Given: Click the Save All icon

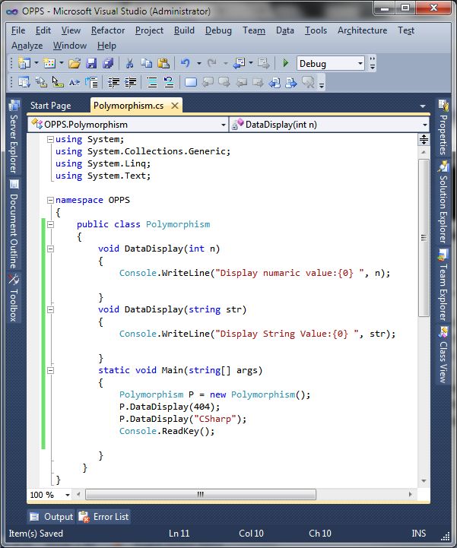Looking at the screenshot, I should pos(108,63).
